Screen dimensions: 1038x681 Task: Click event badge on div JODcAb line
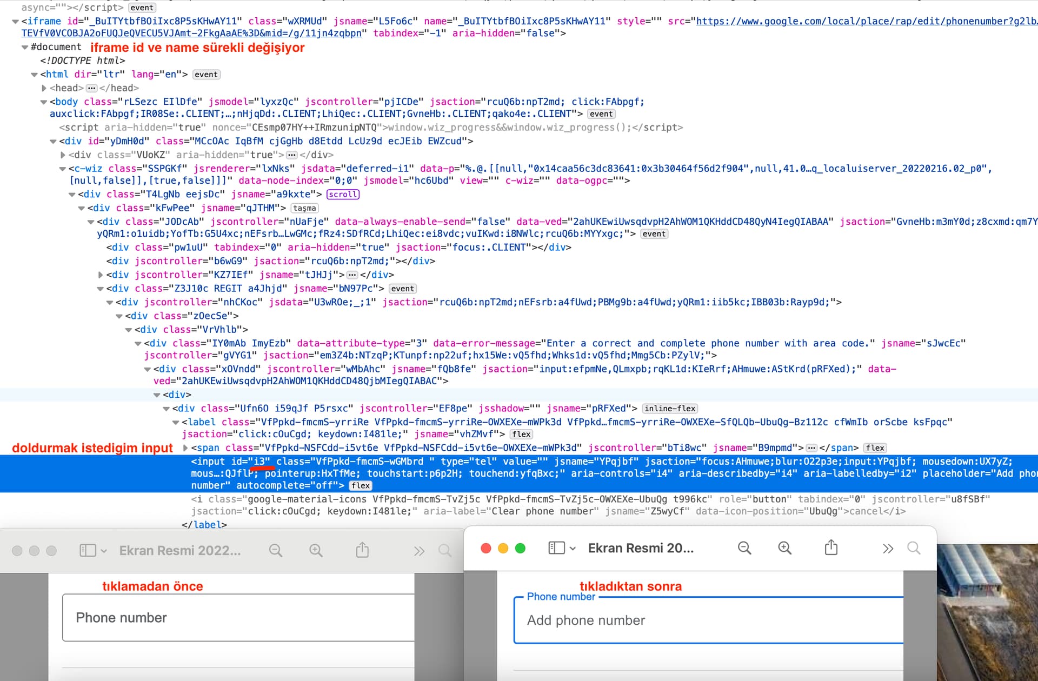pyautogui.click(x=654, y=234)
